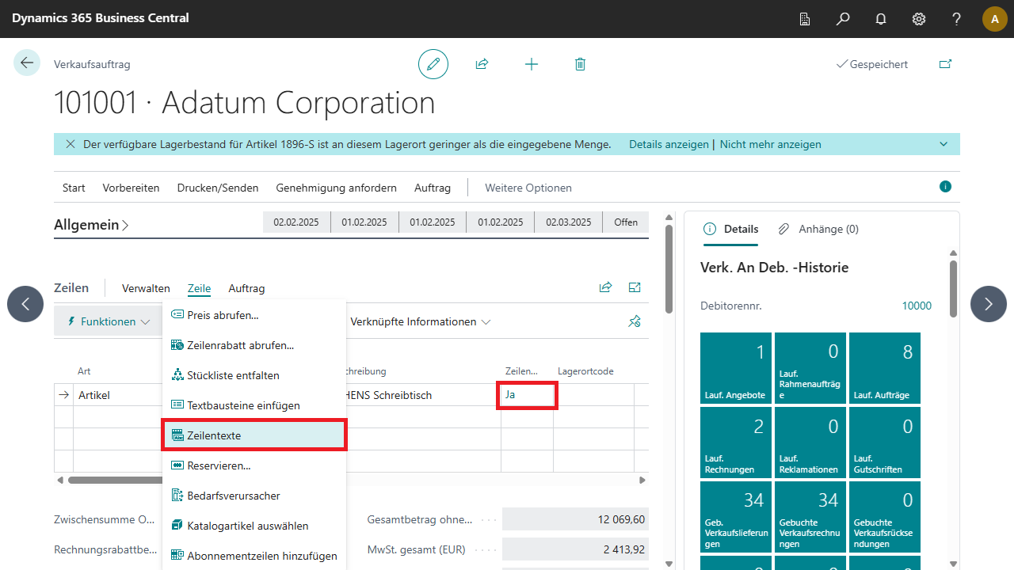The height and width of the screenshot is (570, 1014).
Task: Open page in new window icon
Action: coord(945,64)
